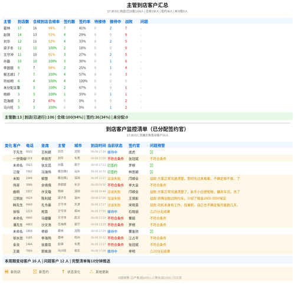
Task: Click the 主管到店客户汇总 title
Action: tap(147, 5)
